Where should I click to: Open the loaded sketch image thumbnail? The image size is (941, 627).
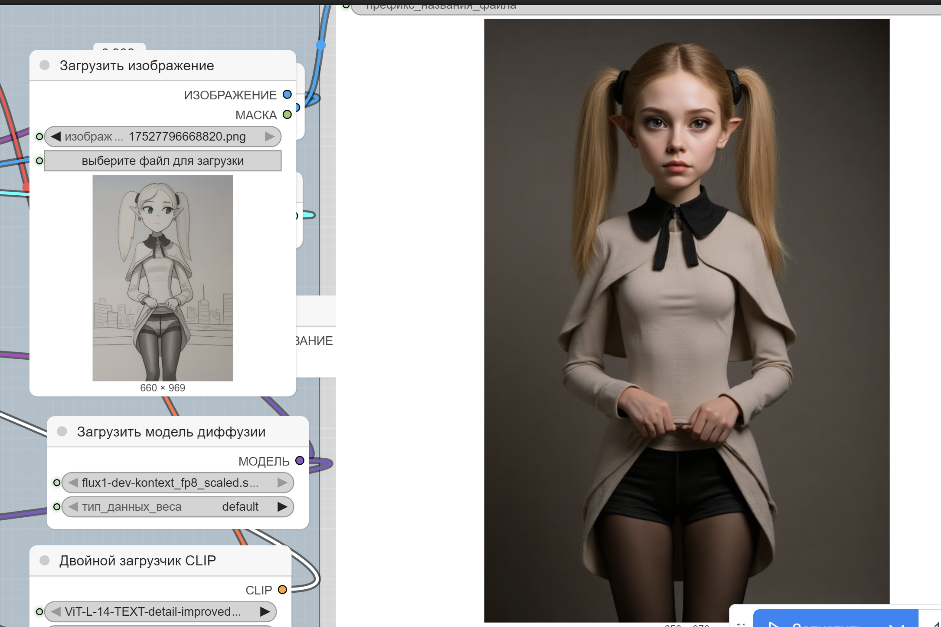point(163,278)
